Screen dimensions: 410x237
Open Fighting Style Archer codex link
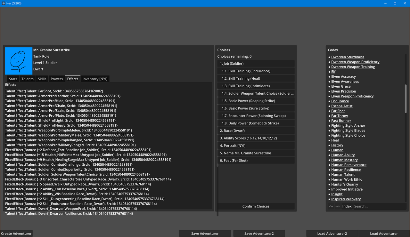point(348,126)
